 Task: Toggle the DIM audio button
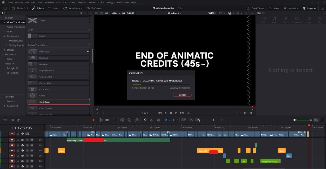coord(316,120)
